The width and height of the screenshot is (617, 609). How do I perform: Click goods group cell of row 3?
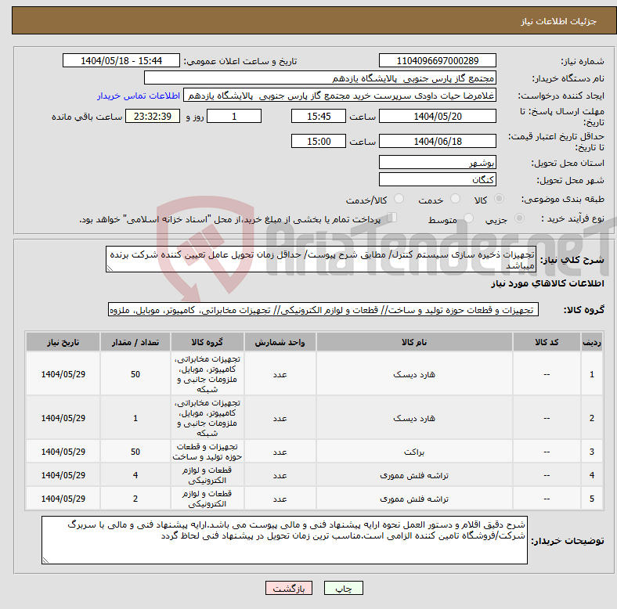tap(207, 452)
